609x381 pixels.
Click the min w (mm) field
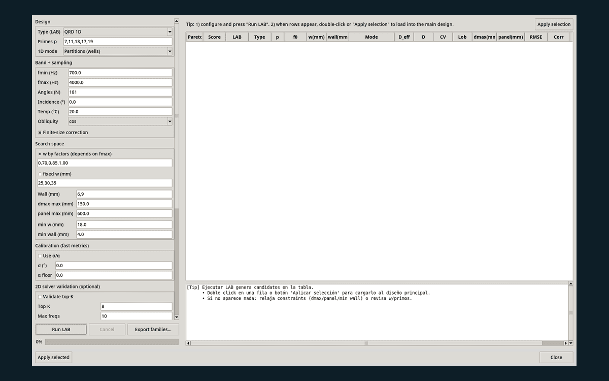point(124,225)
